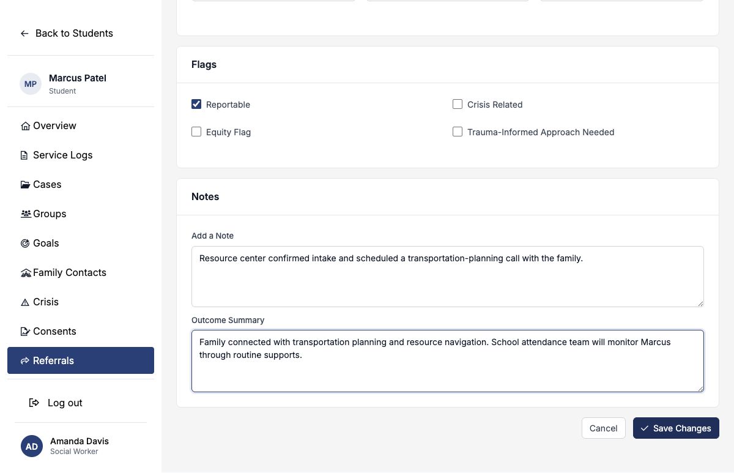Check the Equity Flag box
This screenshot has width=734, height=473.
[196, 132]
